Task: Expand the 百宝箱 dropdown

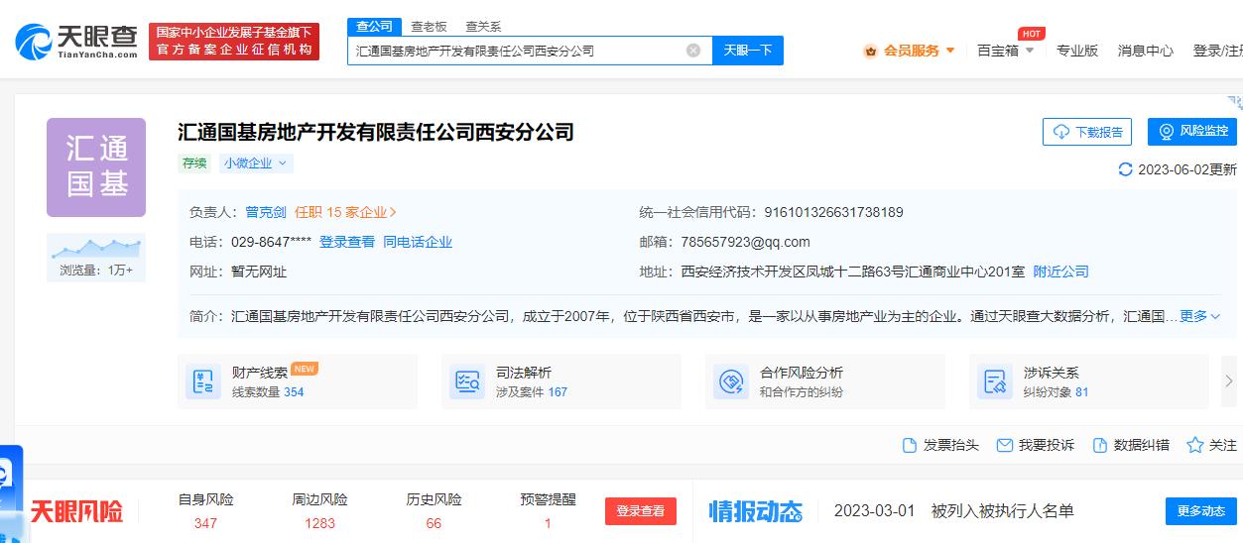Action: click(x=1029, y=51)
